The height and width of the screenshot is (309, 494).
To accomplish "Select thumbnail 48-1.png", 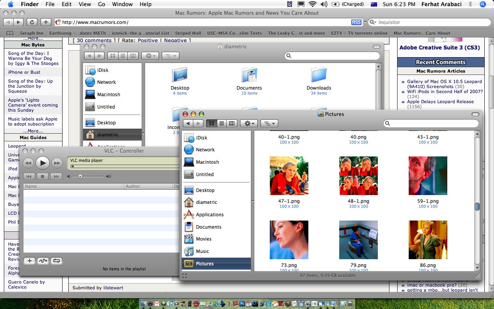I will click(x=359, y=176).
